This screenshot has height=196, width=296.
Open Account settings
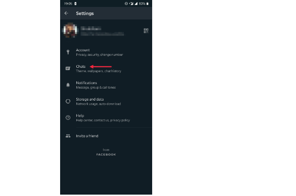tap(106, 52)
